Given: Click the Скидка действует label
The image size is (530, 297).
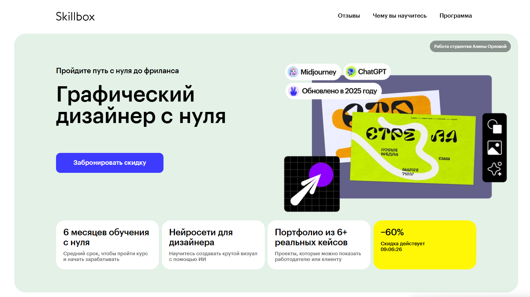Looking at the screenshot, I should click(403, 244).
